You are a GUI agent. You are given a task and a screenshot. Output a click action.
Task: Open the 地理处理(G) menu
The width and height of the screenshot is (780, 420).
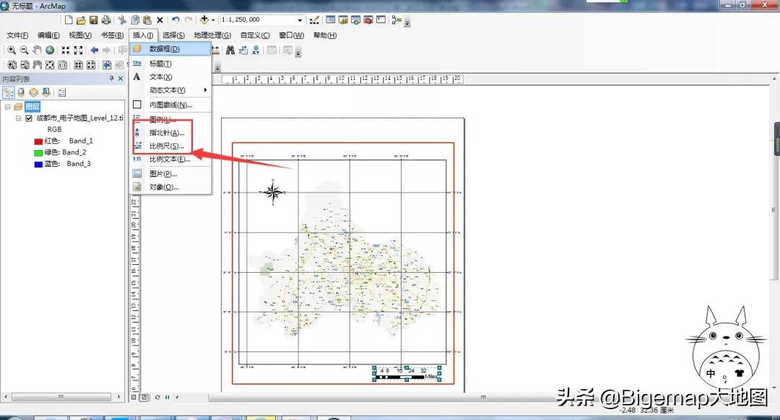click(x=212, y=35)
